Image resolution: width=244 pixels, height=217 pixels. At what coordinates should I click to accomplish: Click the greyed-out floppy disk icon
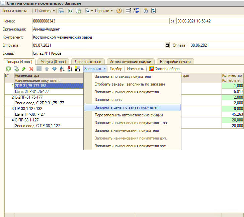(39, 69)
